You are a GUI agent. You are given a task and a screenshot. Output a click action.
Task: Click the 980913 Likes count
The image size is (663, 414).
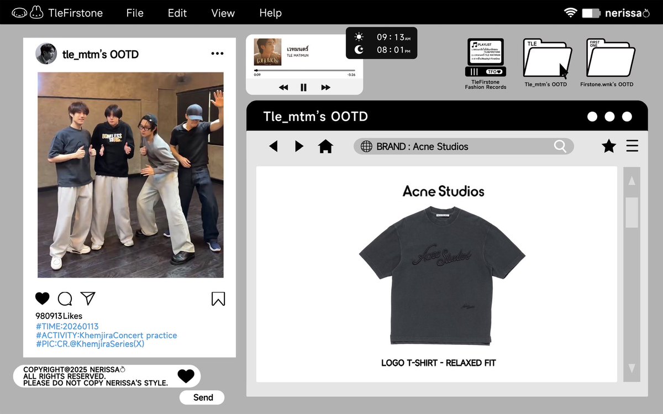coord(59,316)
